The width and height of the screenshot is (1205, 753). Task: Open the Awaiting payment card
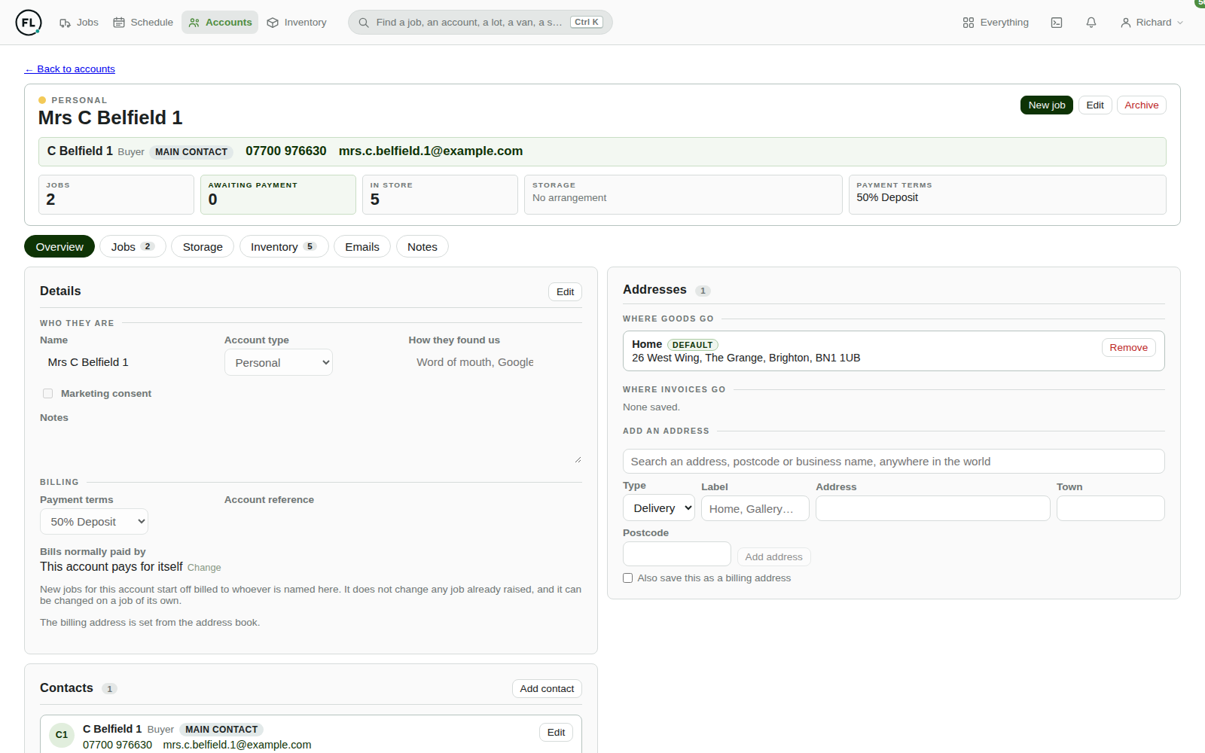278,194
